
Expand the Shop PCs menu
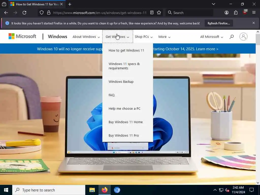point(144,37)
